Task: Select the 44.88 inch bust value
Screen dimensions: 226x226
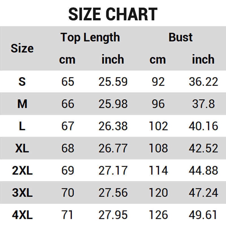Action: coord(203,171)
